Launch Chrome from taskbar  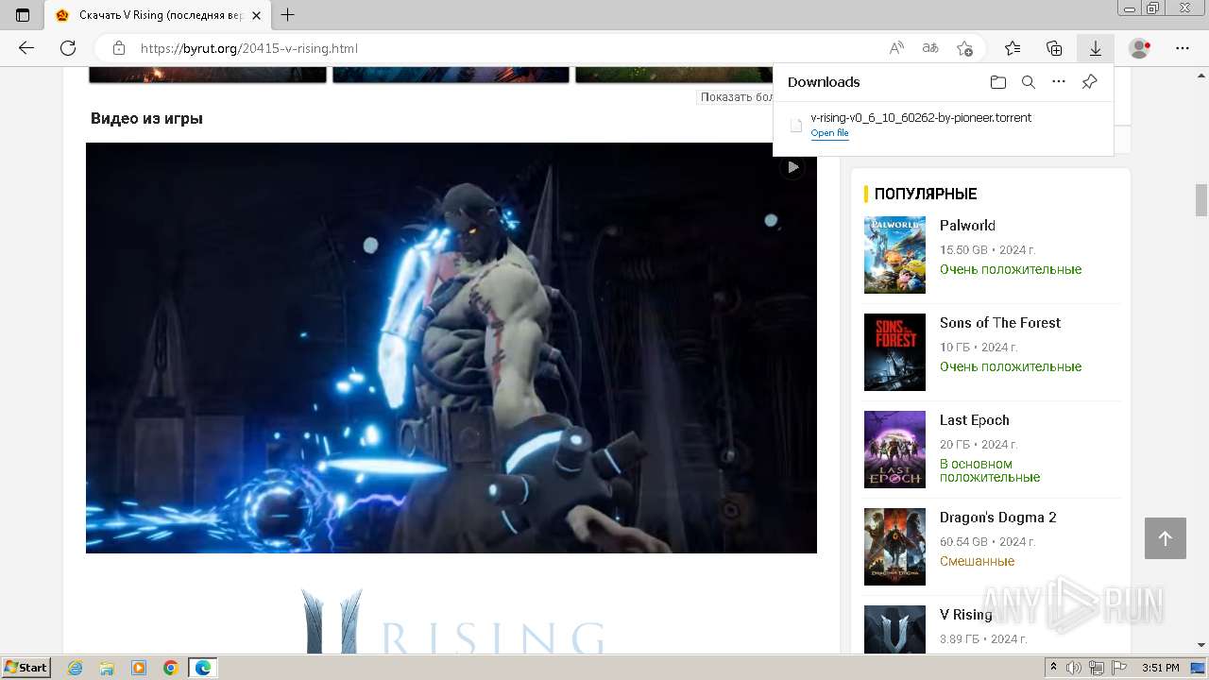click(171, 668)
